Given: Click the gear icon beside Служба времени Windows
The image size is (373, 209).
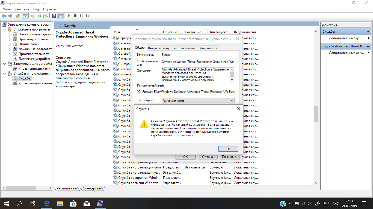Looking at the screenshot, I should pyautogui.click(x=116, y=183).
